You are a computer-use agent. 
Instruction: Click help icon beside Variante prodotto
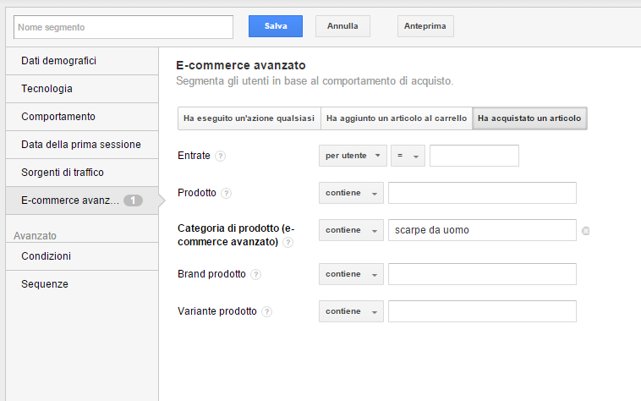point(267,312)
